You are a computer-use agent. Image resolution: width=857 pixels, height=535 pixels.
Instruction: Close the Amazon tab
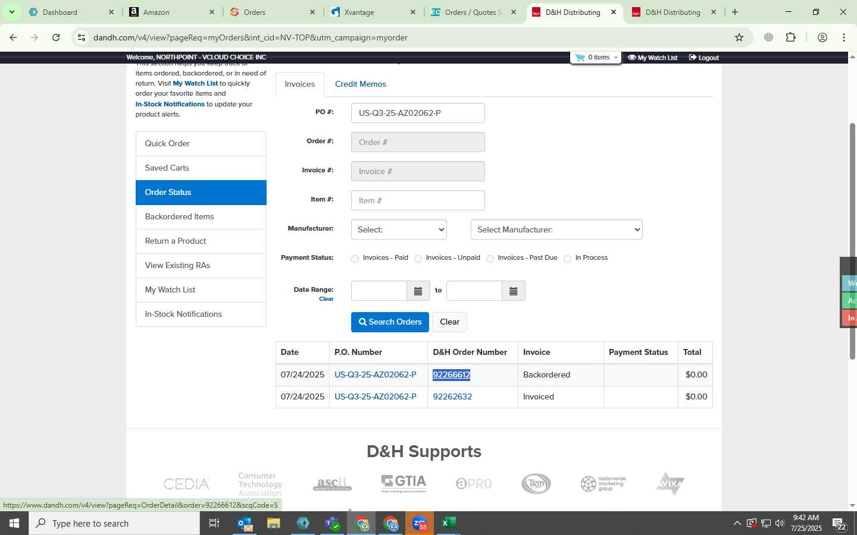(x=212, y=12)
